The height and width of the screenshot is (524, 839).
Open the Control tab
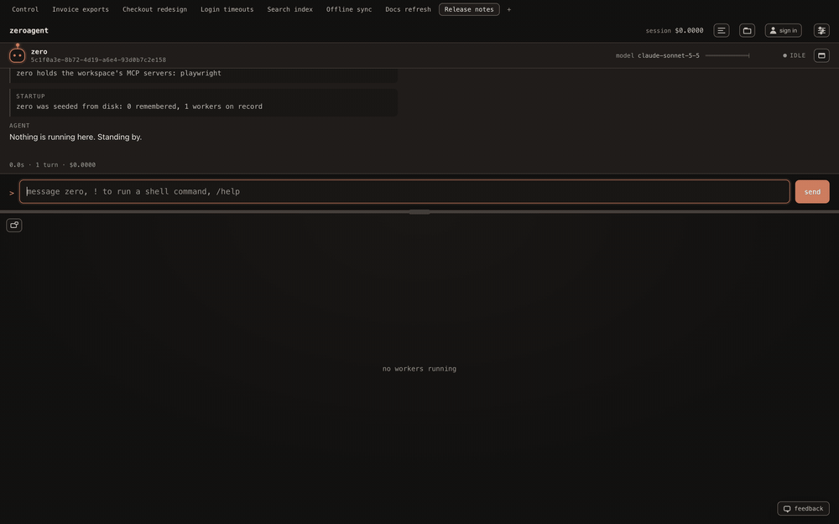(x=25, y=9)
